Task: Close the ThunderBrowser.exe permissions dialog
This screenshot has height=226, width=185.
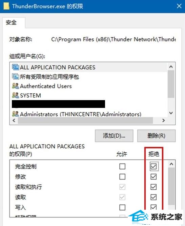Action: 179,6
